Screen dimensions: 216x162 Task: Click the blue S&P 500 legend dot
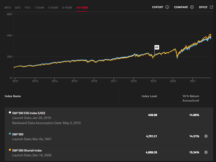[x=10, y=134]
